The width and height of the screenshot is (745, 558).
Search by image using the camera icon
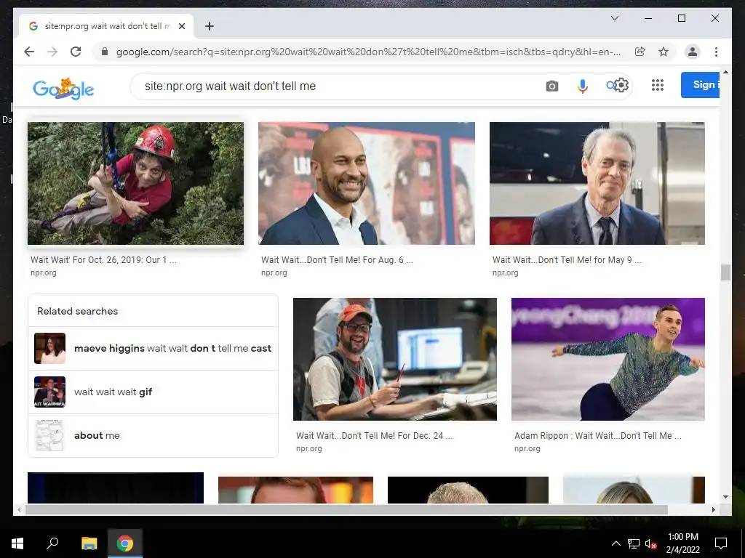[x=551, y=86]
